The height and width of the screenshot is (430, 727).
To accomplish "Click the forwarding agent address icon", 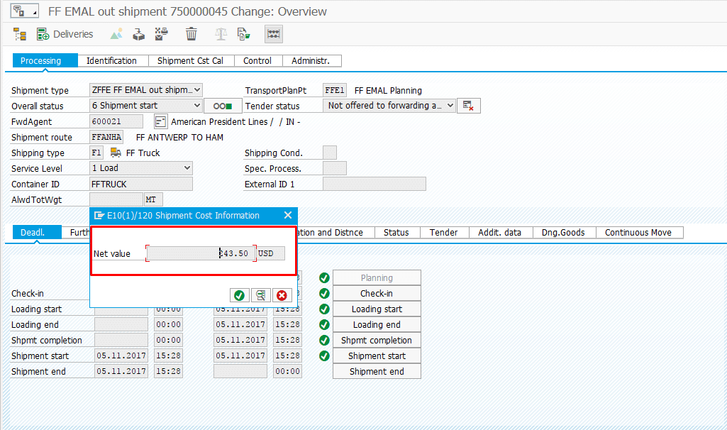I will click(160, 122).
